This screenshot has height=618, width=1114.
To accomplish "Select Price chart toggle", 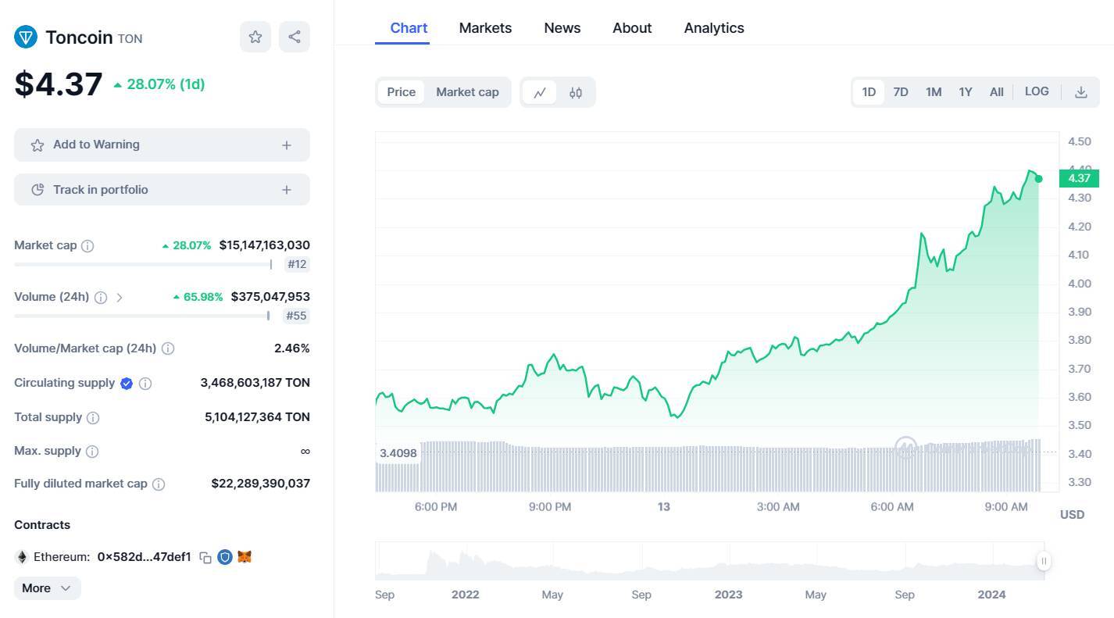I will pos(402,92).
